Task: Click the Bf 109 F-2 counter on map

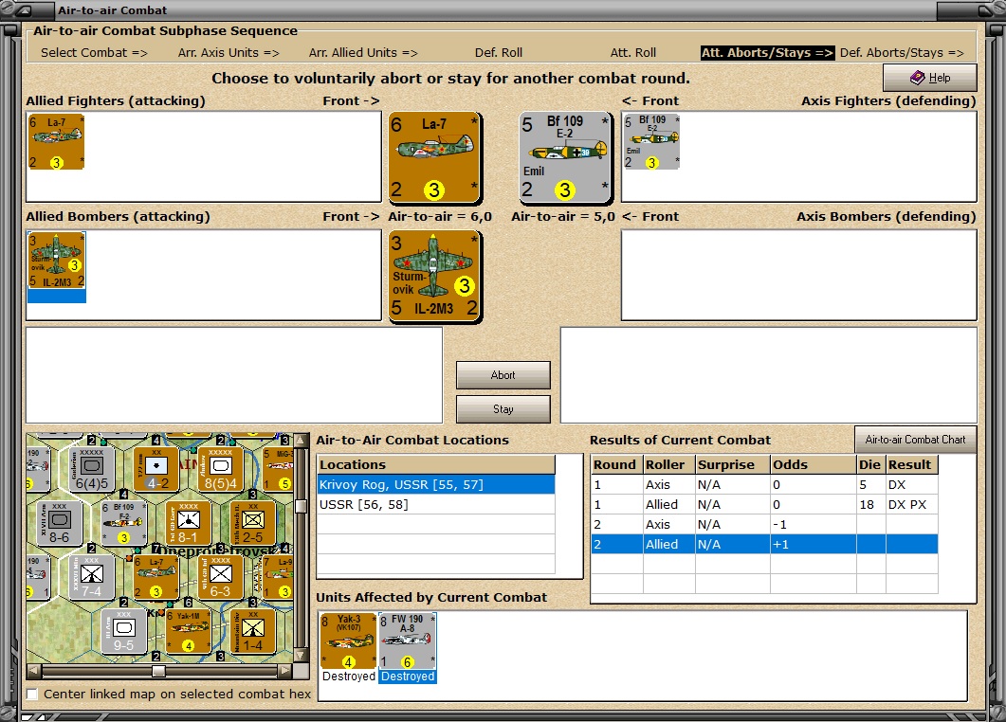Action: (x=123, y=523)
